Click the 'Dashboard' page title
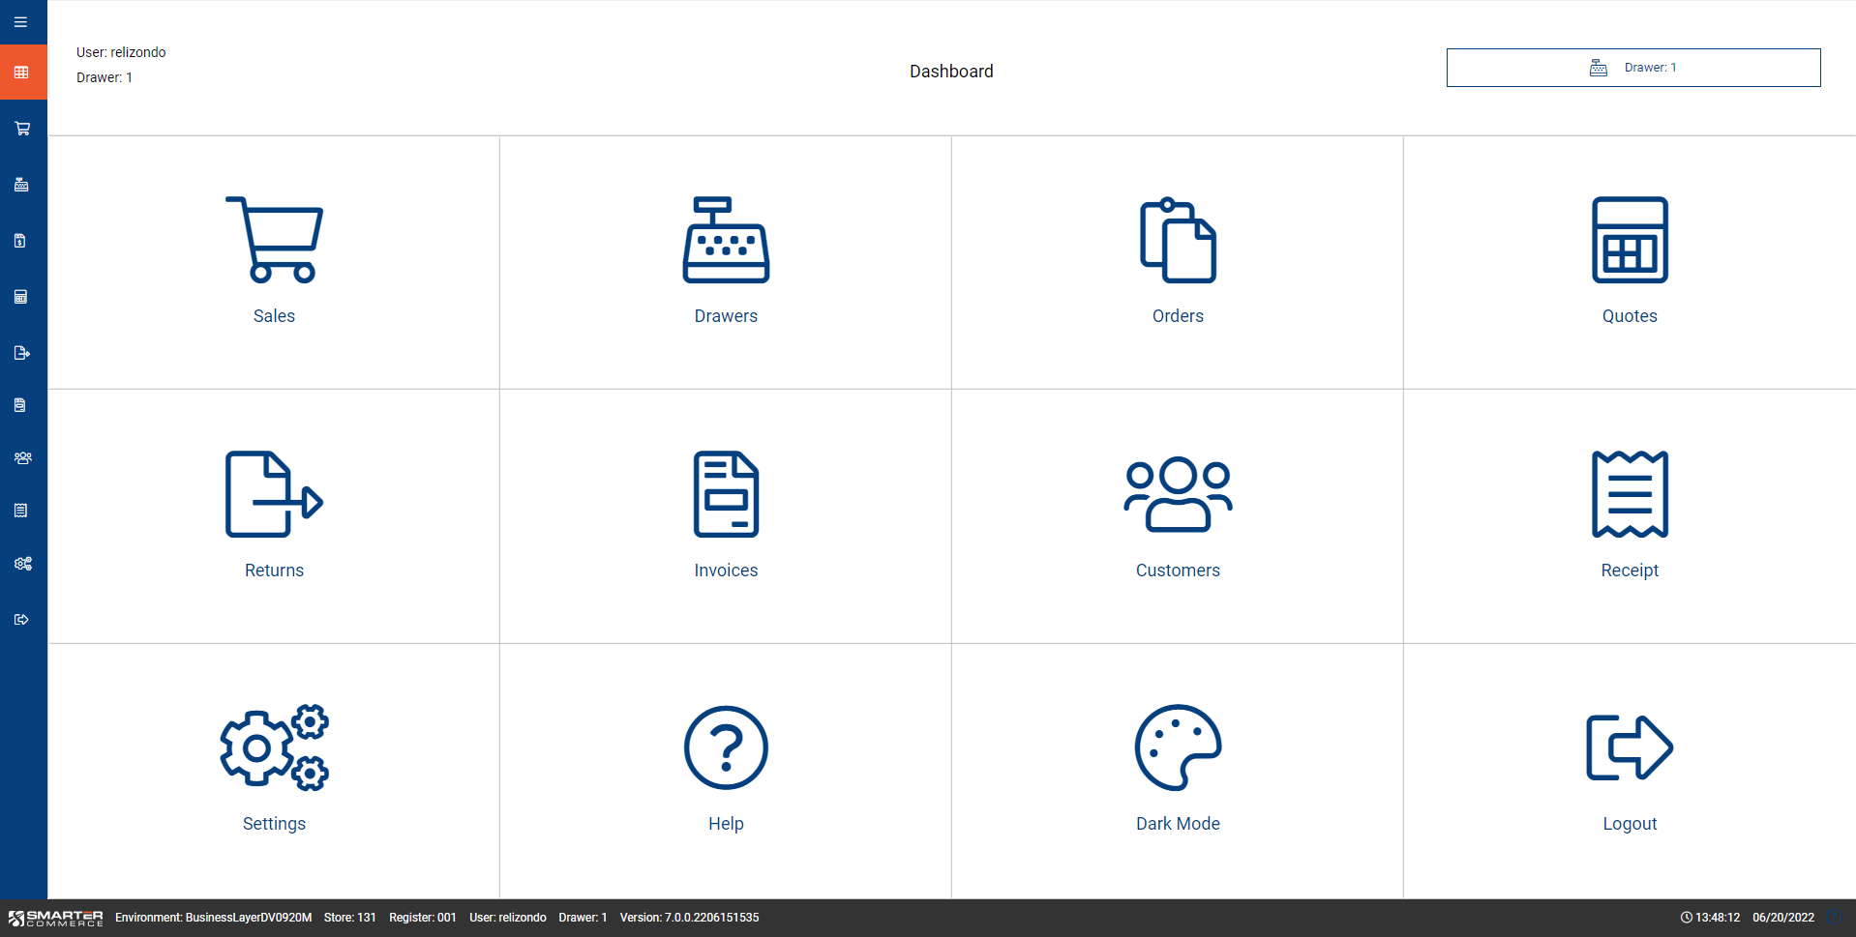Viewport: 1856px width, 937px height. (951, 72)
